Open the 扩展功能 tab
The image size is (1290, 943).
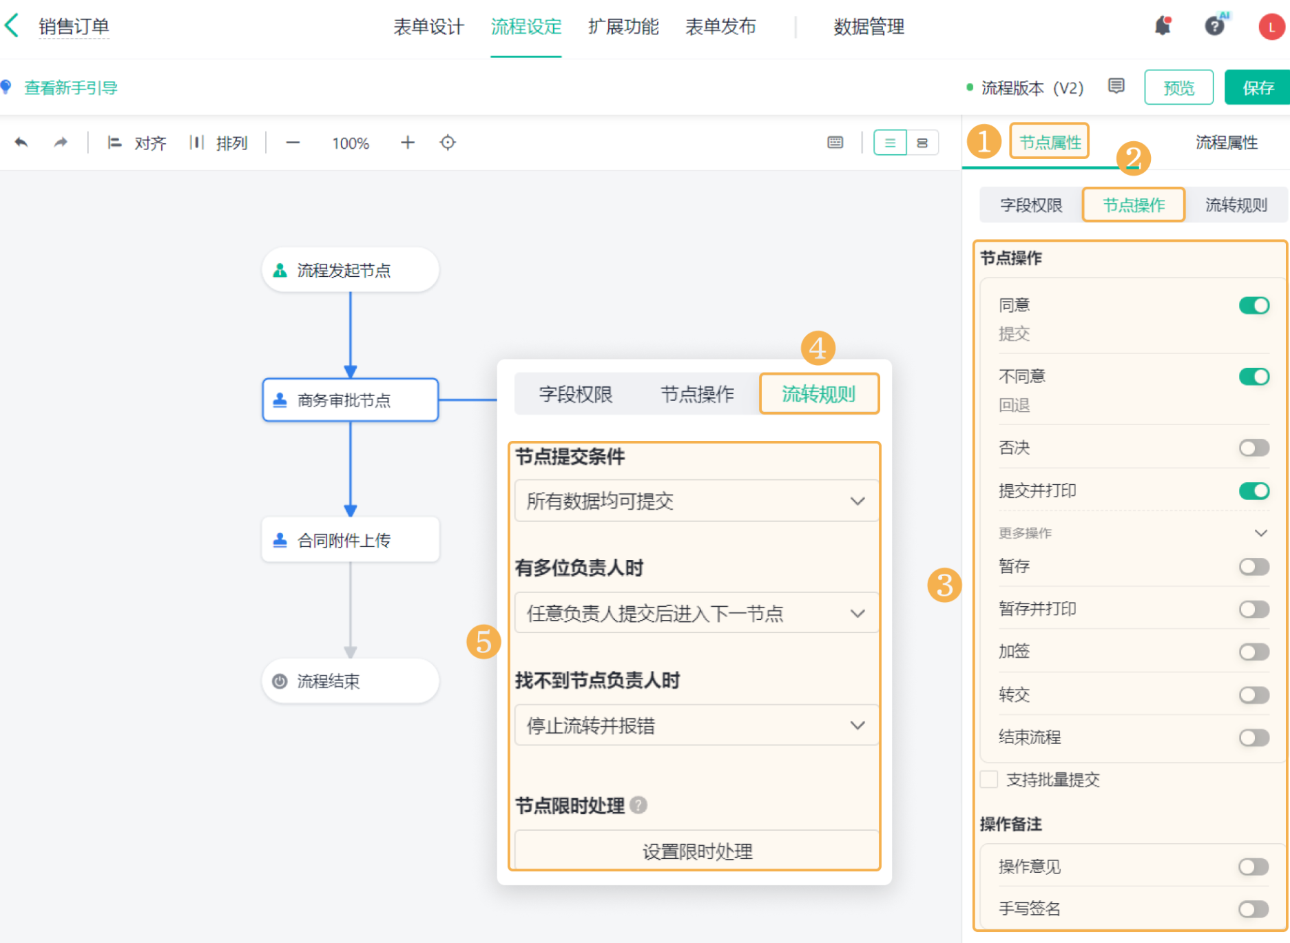tap(623, 27)
